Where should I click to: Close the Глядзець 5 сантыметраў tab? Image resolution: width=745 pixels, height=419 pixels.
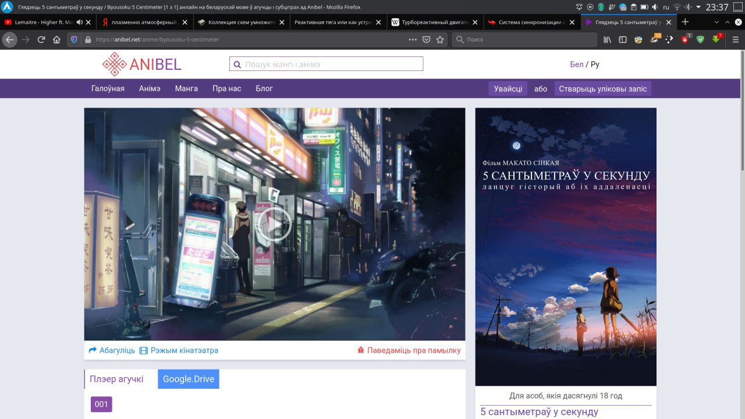click(669, 22)
